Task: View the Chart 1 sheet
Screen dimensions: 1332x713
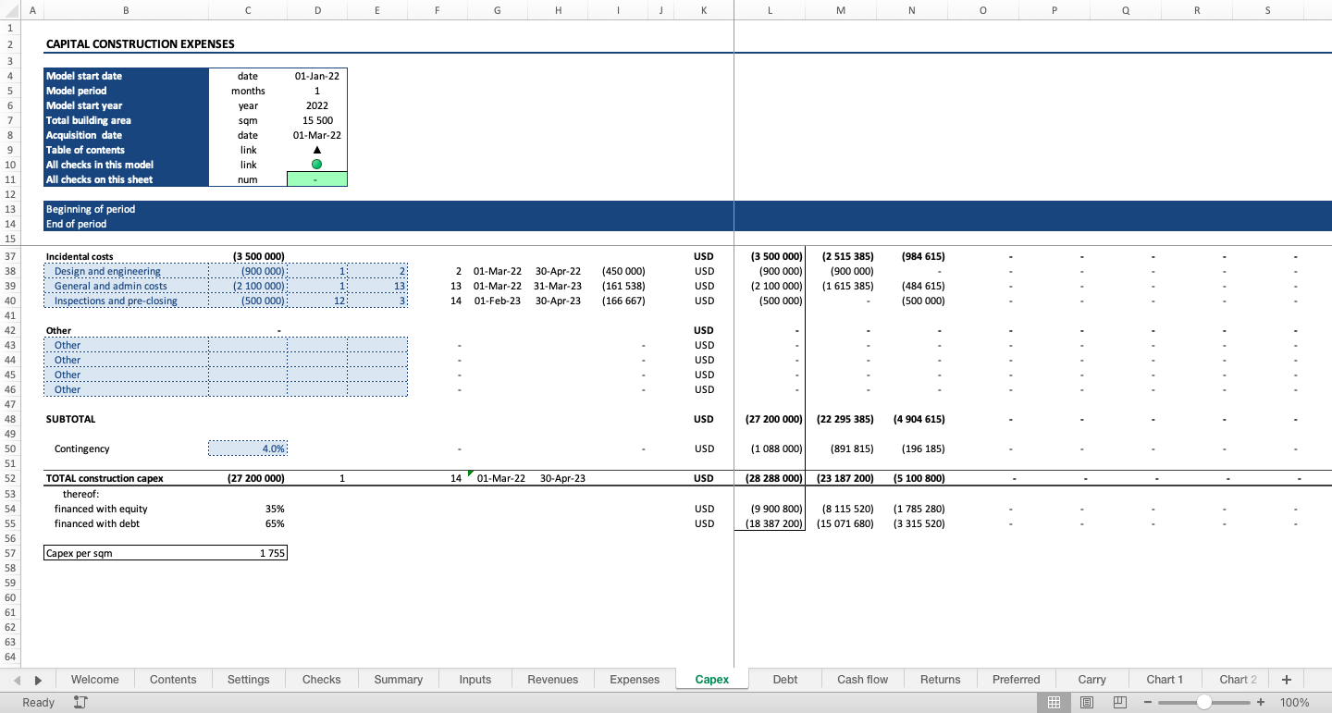Action: click(1165, 679)
